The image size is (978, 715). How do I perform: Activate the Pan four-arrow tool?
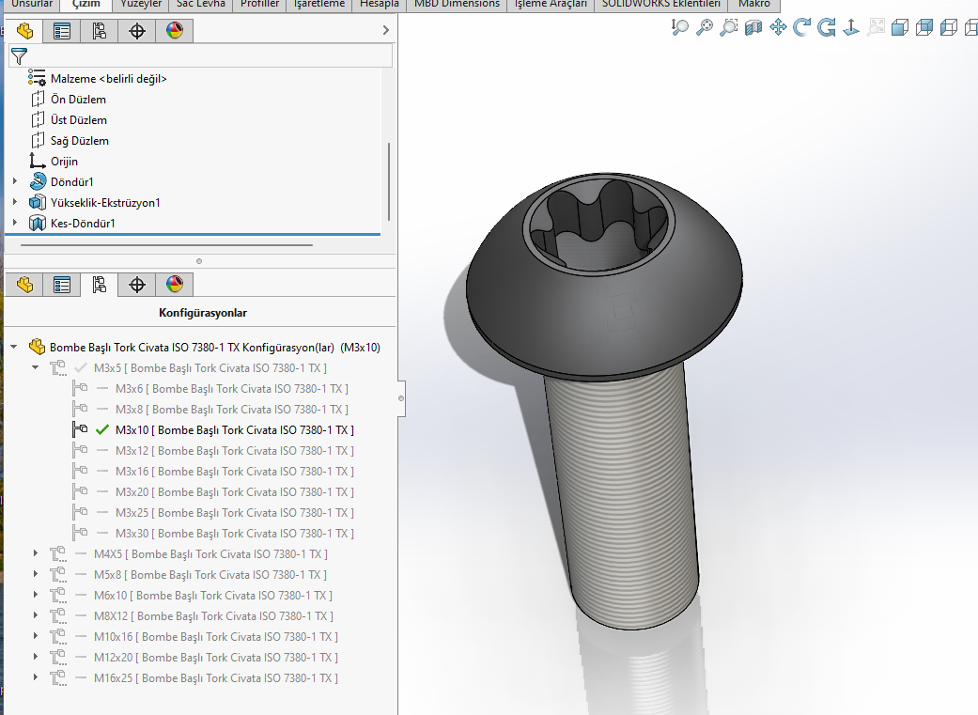(x=778, y=28)
